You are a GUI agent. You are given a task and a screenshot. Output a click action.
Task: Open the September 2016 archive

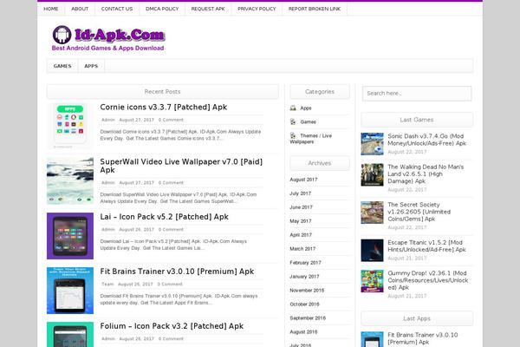[x=308, y=318]
